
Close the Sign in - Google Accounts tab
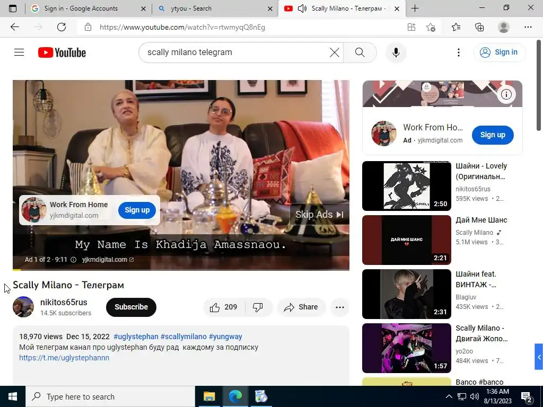click(143, 8)
